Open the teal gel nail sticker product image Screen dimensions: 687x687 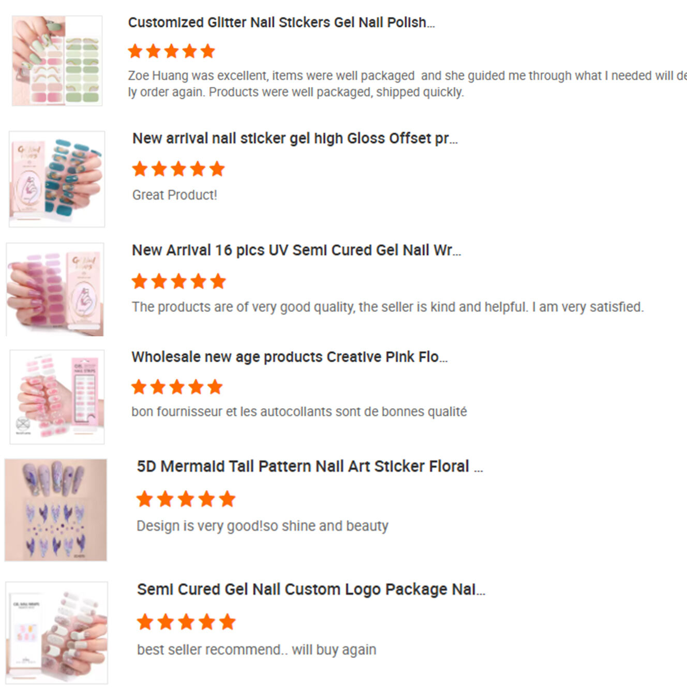tap(57, 179)
